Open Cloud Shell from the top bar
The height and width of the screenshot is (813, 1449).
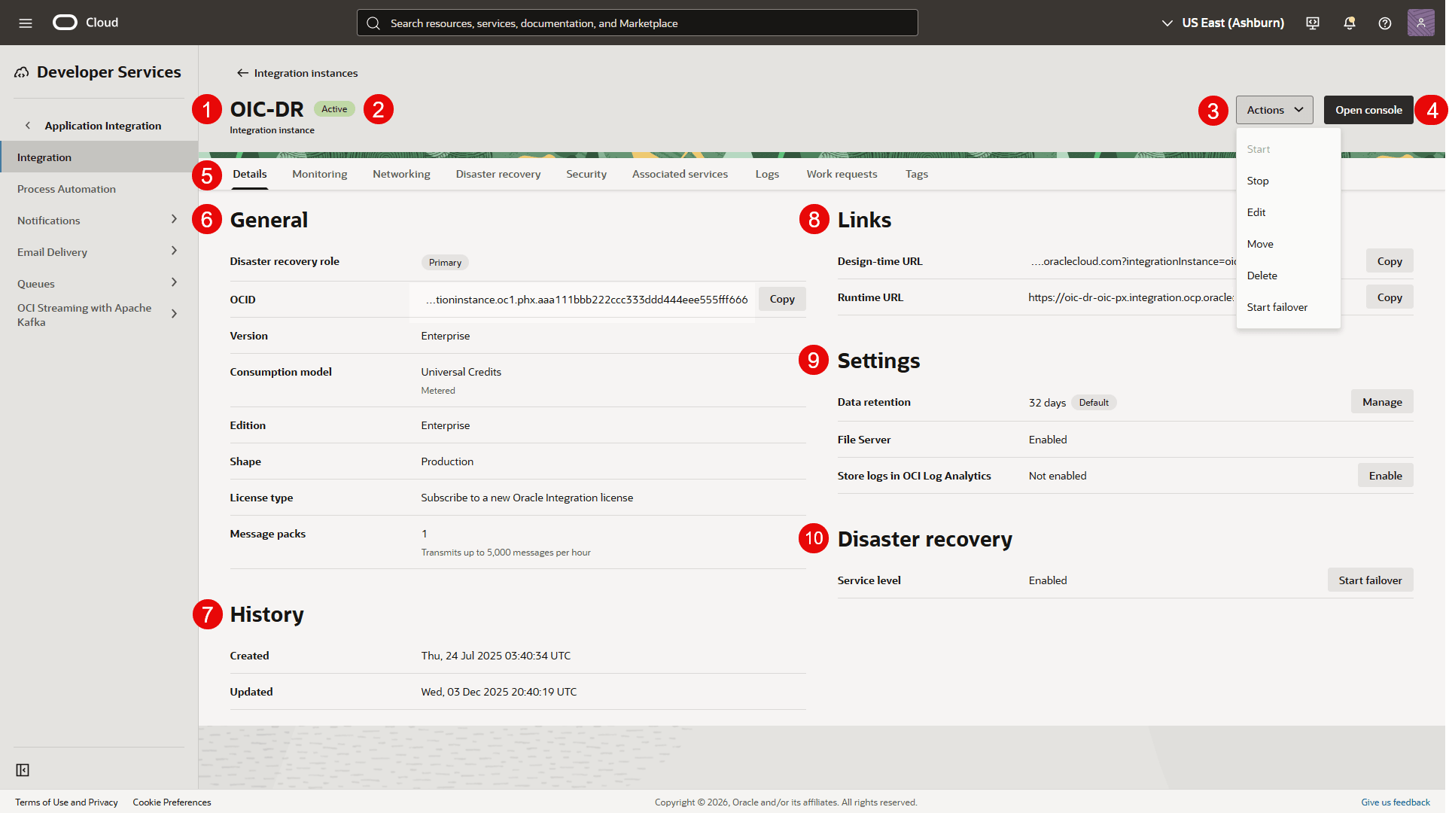click(x=1312, y=23)
